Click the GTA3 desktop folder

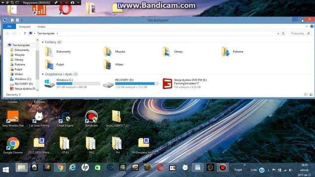[x=65, y=146]
